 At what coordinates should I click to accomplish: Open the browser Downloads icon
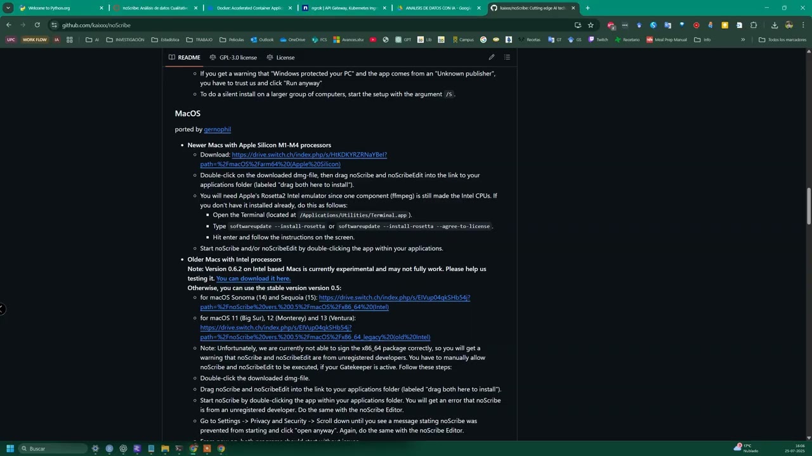point(775,25)
